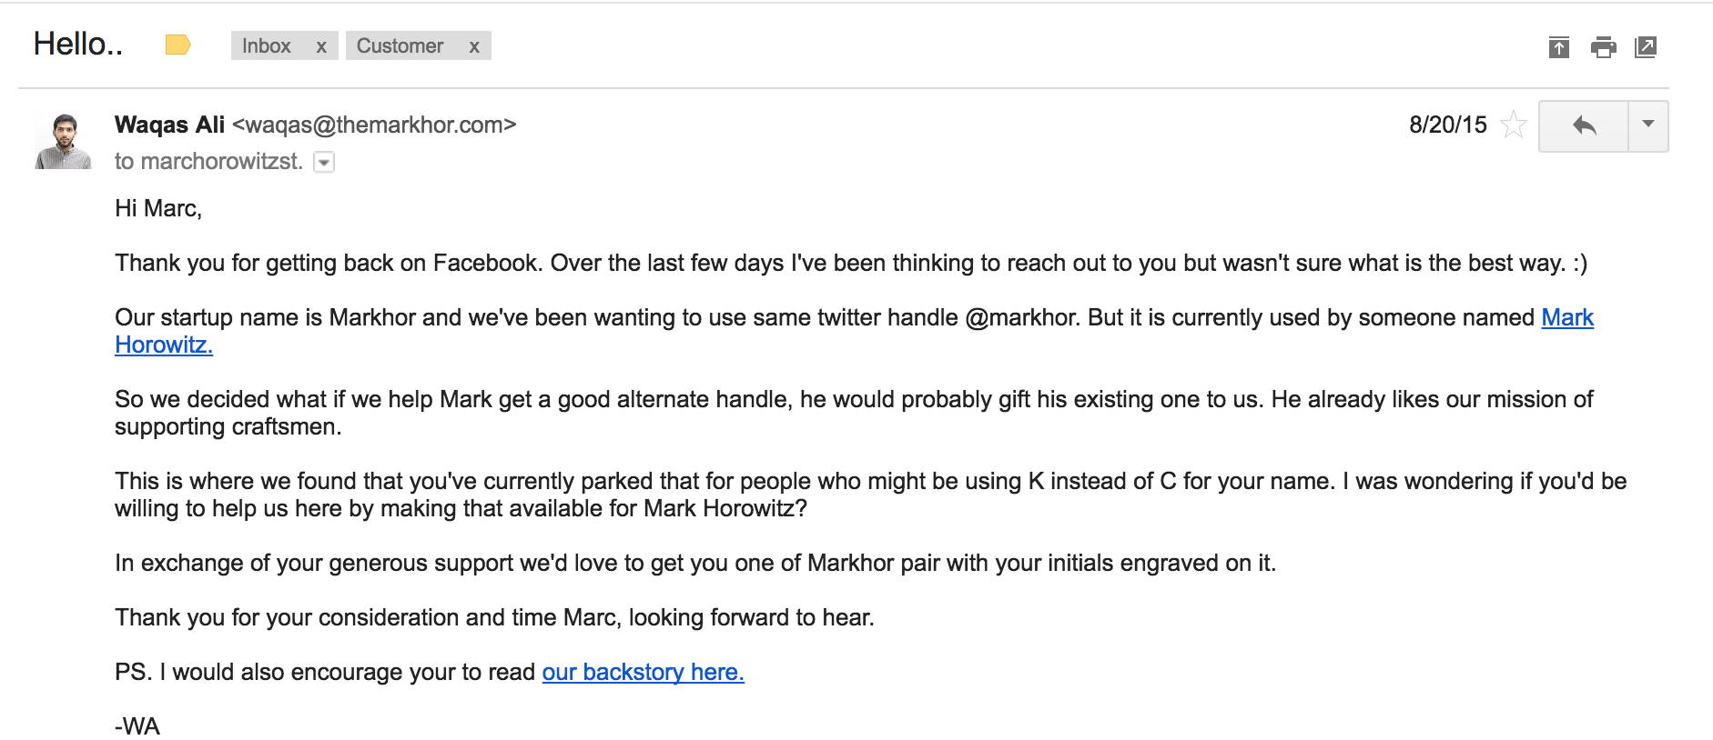Star this email

pyautogui.click(x=1513, y=125)
